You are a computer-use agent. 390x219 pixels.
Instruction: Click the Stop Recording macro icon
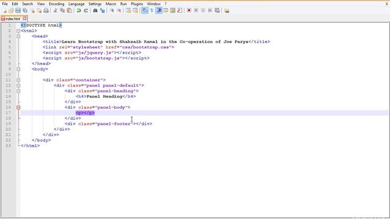click(x=196, y=10)
